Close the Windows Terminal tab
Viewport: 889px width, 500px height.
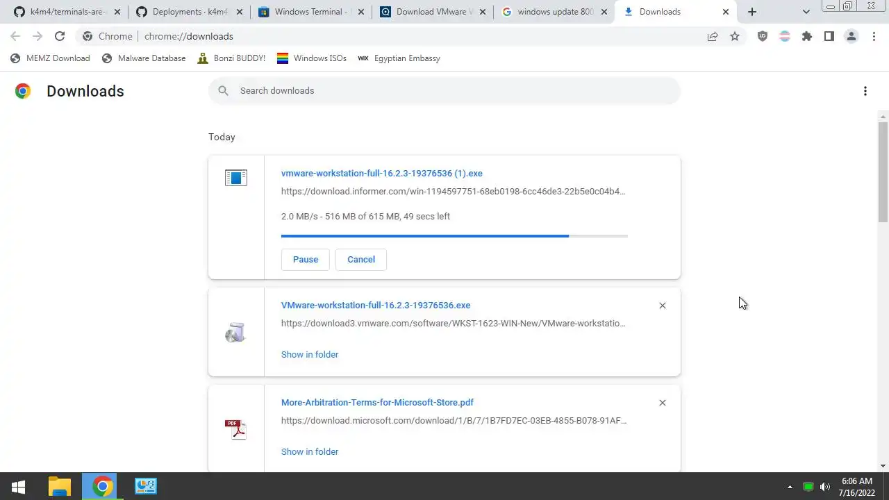[360, 12]
